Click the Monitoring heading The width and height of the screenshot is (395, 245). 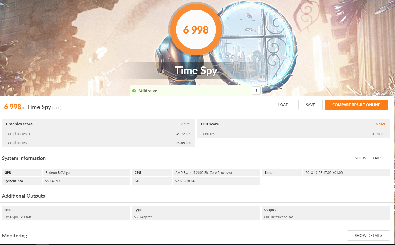click(x=14, y=236)
